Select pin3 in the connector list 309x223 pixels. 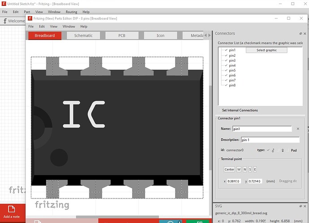pos(232,60)
